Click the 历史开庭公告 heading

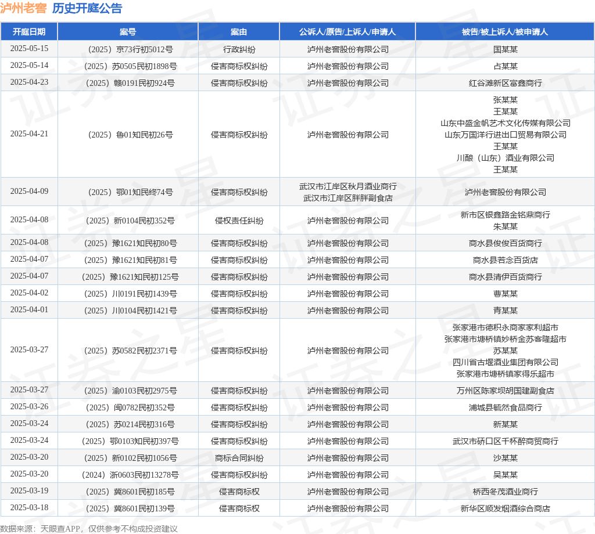(87, 8)
